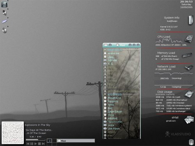Click the CPU chip icon beside CPU Load
Image resolution: width=195 pixels, height=146 pixels.
click(189, 39)
